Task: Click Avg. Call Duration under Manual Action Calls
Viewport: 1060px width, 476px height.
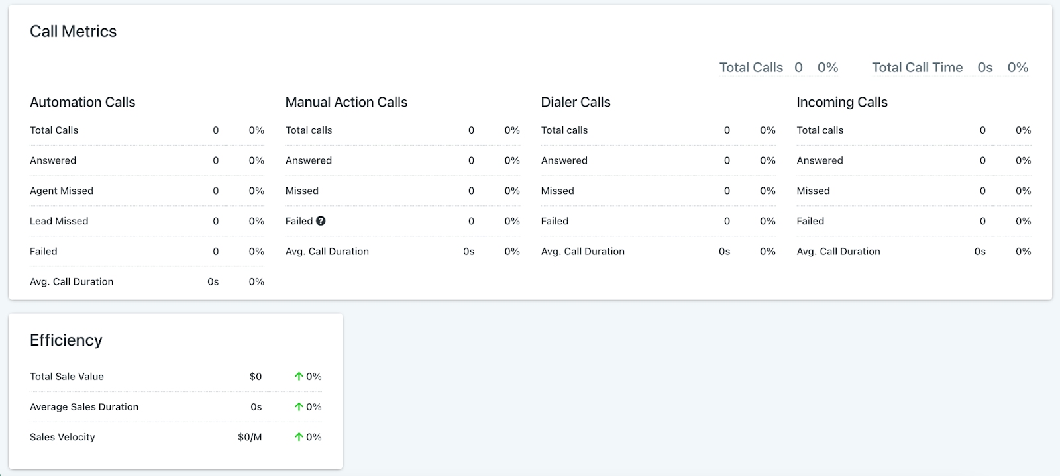Action: point(327,252)
